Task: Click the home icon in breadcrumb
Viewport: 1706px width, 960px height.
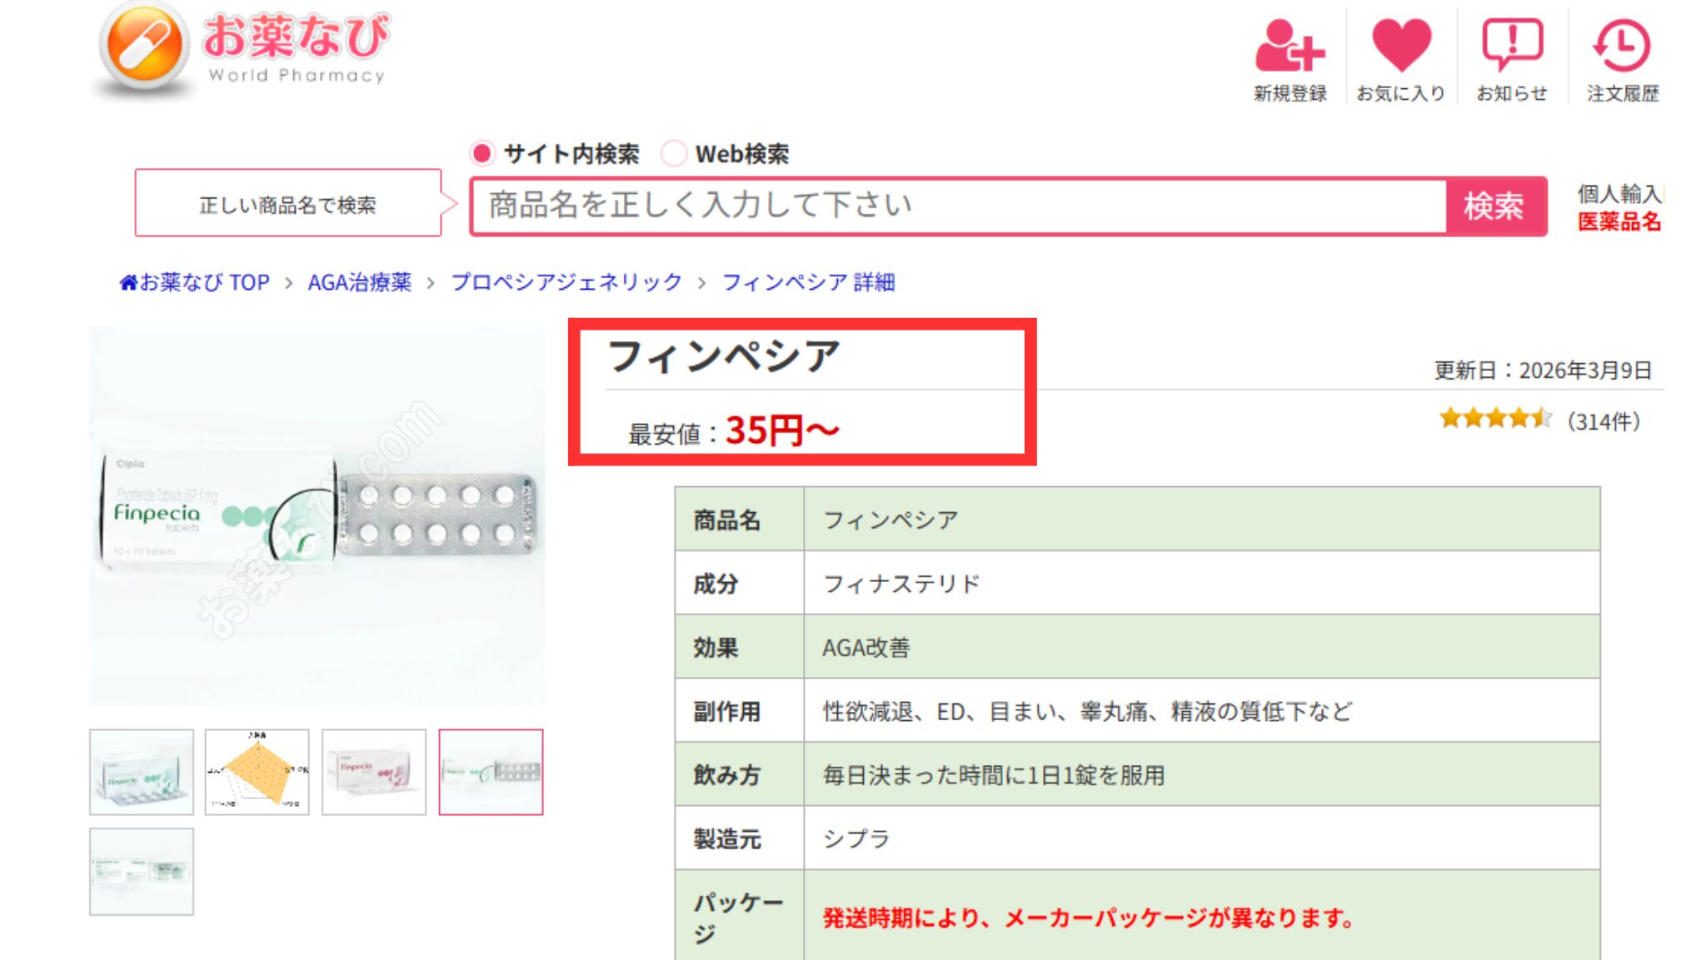Action: (x=127, y=283)
